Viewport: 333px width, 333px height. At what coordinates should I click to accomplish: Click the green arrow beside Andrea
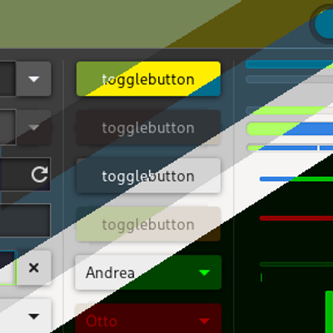(x=205, y=273)
